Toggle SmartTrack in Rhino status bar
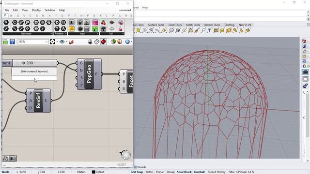 tap(184, 172)
